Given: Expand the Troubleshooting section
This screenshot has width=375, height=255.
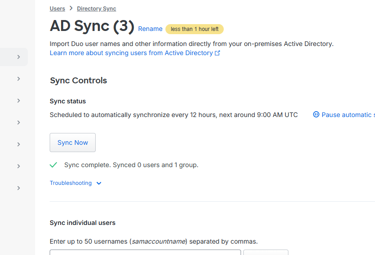Looking at the screenshot, I should coord(75,183).
